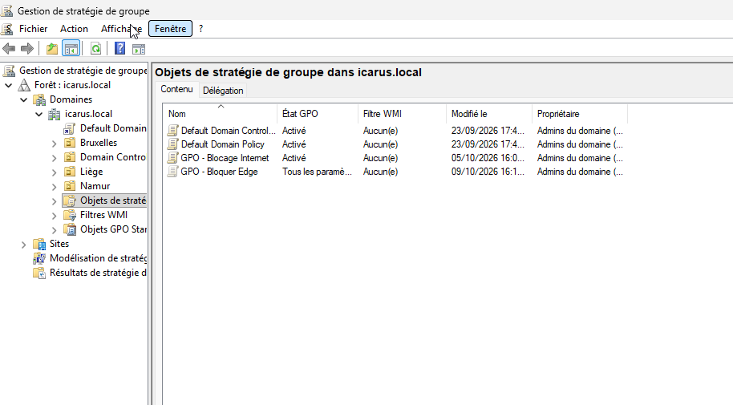The height and width of the screenshot is (405, 733).
Task: Click the scroll icon of Default Domain Controllers row
Action: [x=173, y=131]
